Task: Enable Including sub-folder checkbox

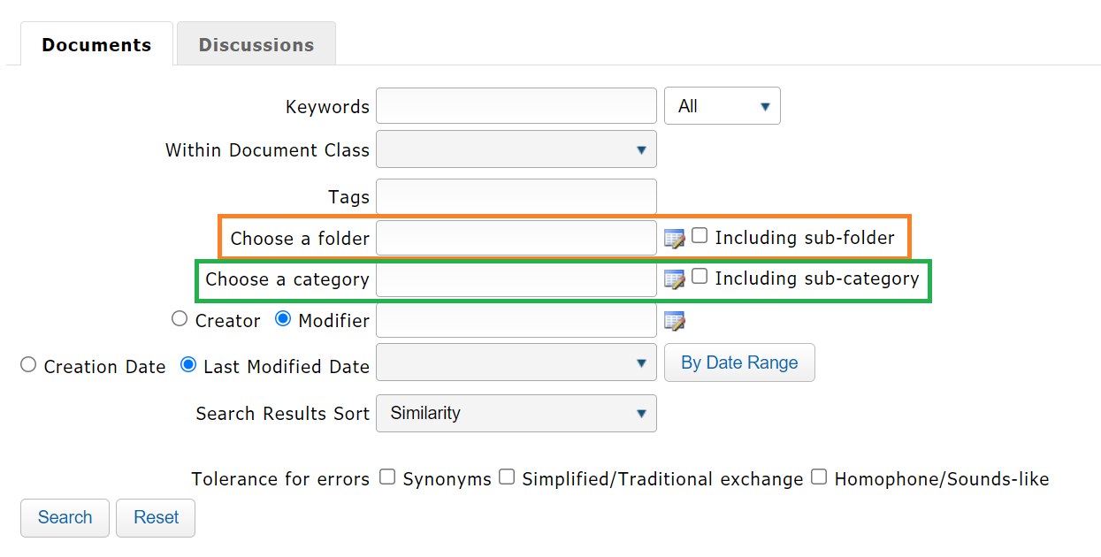Action: click(700, 236)
